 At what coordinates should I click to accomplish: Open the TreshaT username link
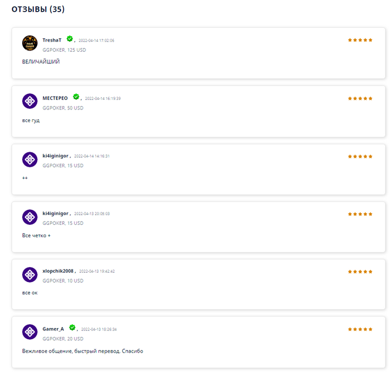[x=52, y=41]
